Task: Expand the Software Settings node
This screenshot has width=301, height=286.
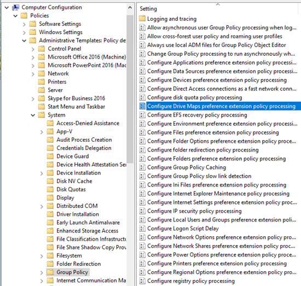Action: (24, 24)
